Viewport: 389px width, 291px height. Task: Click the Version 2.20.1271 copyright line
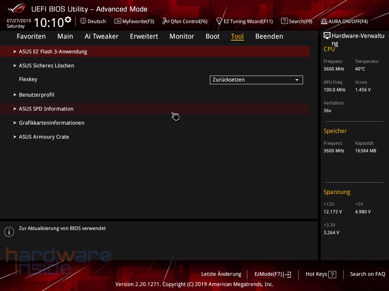tap(194, 284)
